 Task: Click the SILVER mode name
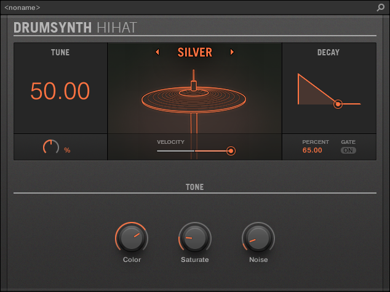tap(194, 52)
